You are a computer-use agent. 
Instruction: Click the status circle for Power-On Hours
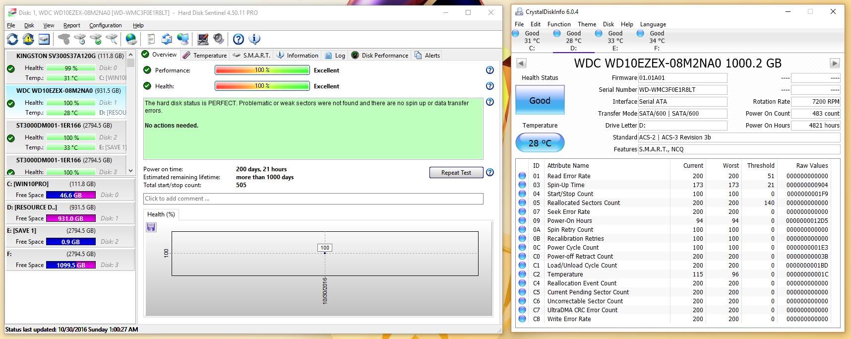tap(522, 220)
